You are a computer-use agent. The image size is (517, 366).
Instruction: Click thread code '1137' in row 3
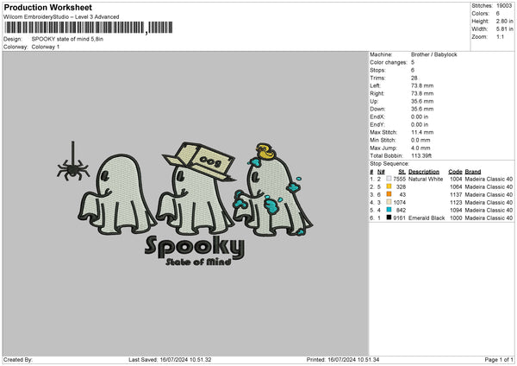coord(456,194)
